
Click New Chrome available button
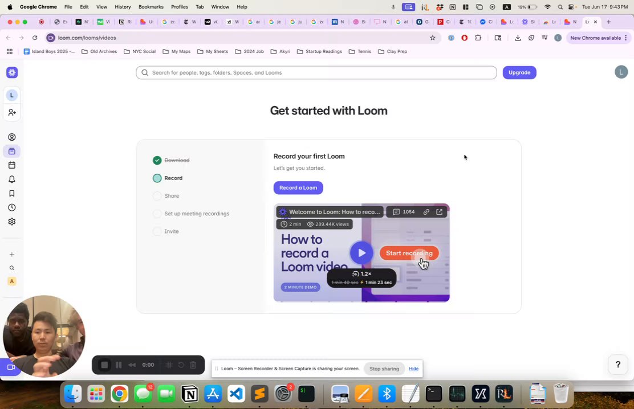coord(598,38)
